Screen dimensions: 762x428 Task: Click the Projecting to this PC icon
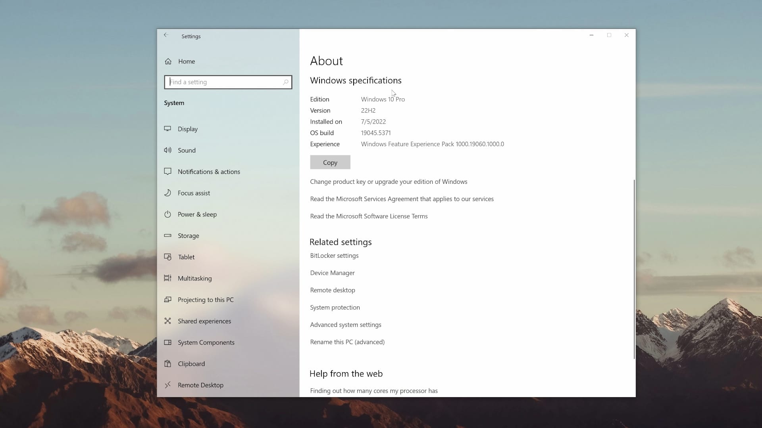[x=168, y=300]
